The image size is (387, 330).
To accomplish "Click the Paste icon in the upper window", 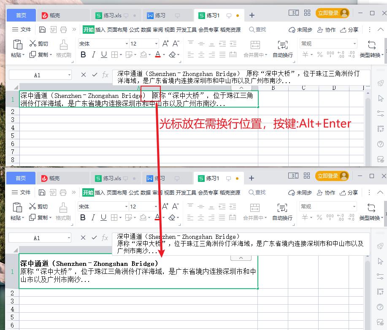I will pos(18,44).
